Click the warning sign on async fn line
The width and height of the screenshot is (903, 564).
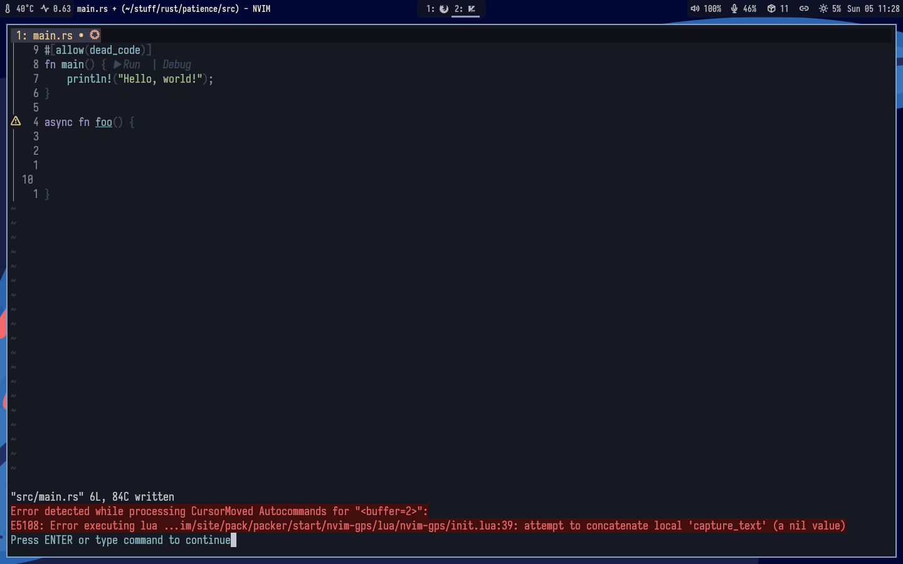coord(16,122)
